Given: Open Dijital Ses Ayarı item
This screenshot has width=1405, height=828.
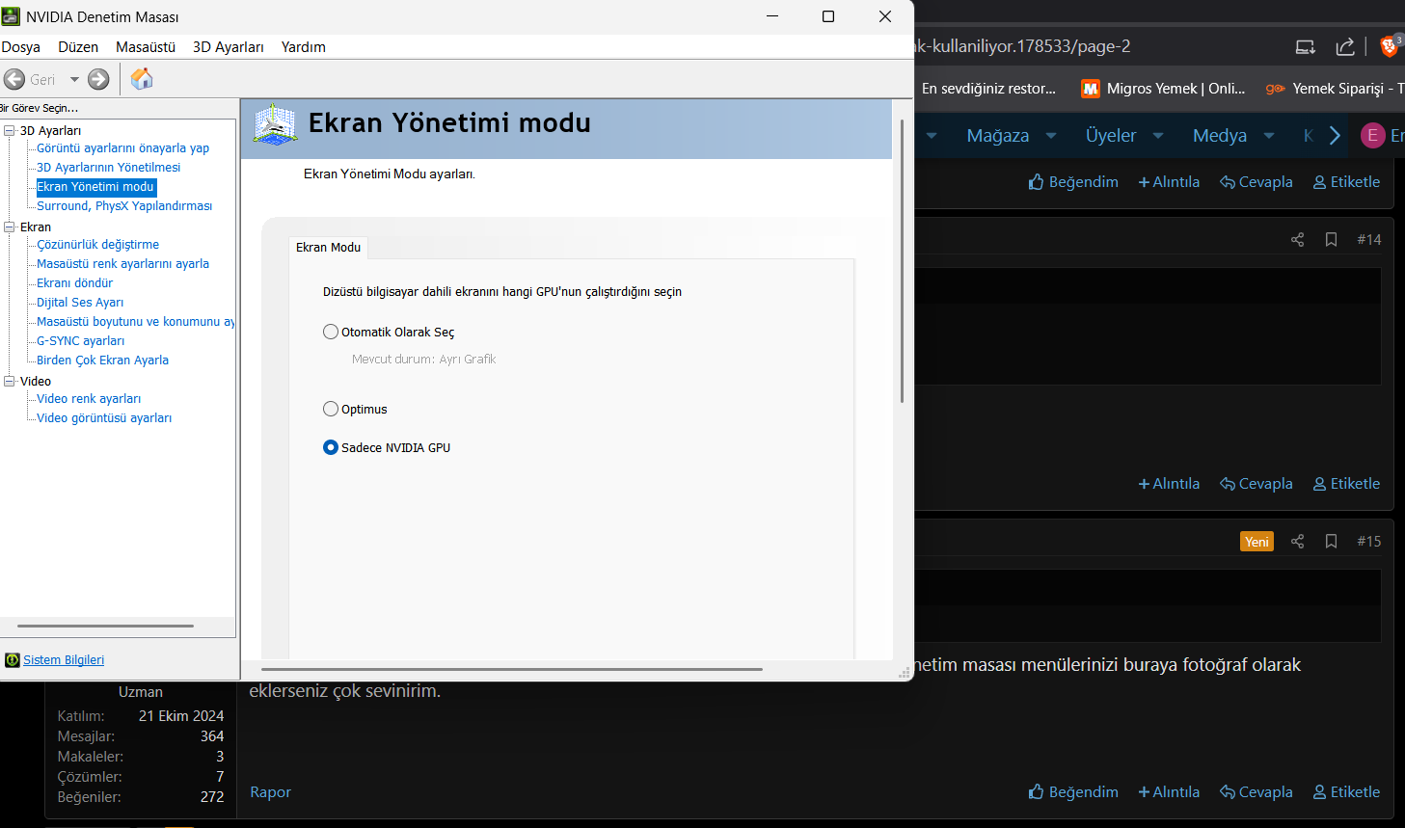Looking at the screenshot, I should 80,303.
